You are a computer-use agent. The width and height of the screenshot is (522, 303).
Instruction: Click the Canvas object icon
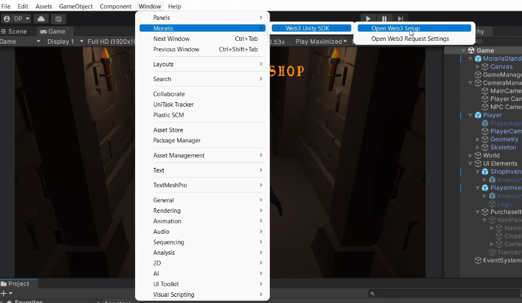[x=485, y=66]
